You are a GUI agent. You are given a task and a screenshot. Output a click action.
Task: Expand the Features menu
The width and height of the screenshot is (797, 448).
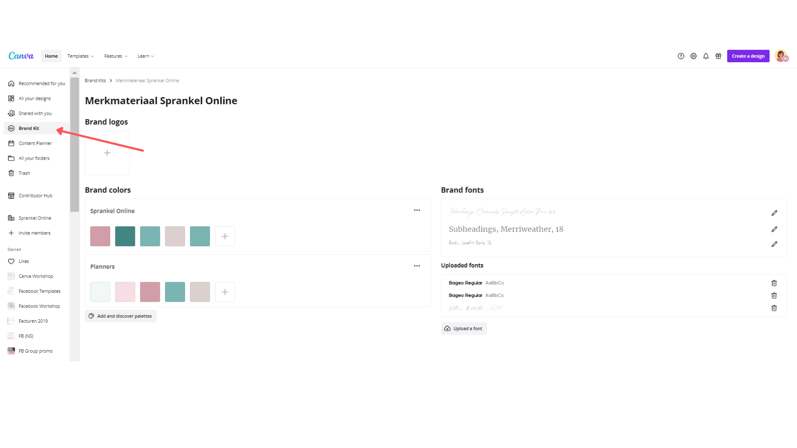116,56
